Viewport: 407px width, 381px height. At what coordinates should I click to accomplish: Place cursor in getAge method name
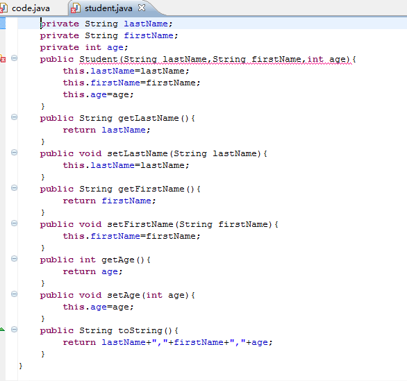click(118, 260)
